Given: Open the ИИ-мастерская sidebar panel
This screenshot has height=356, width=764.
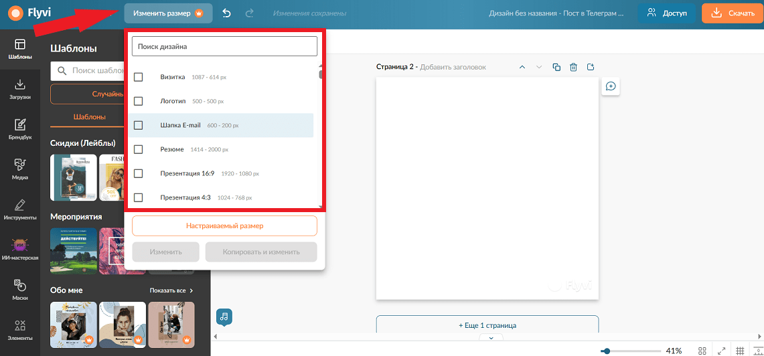Looking at the screenshot, I should pos(20,248).
